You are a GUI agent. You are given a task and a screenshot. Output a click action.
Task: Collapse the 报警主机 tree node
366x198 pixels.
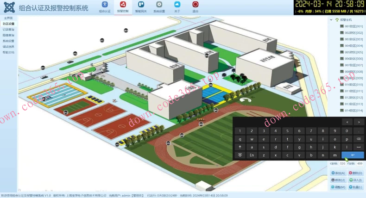point(331,20)
